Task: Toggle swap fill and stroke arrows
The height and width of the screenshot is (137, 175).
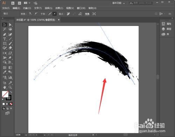Action: (x=11, y=92)
